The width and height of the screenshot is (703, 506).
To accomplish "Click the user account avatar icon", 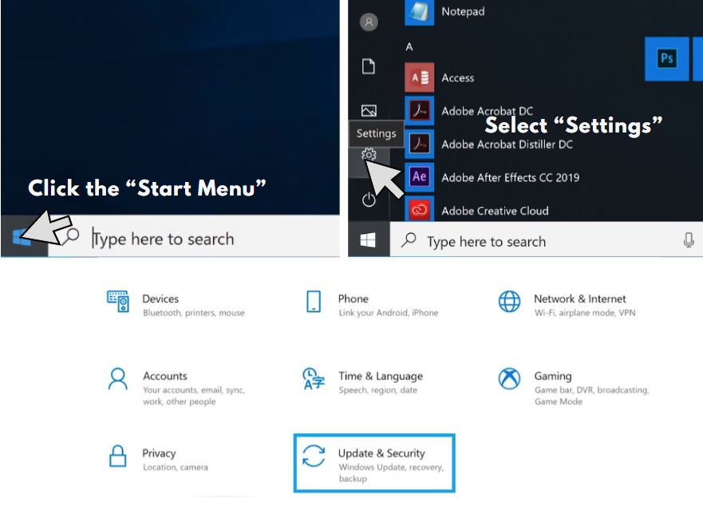I will point(369,22).
